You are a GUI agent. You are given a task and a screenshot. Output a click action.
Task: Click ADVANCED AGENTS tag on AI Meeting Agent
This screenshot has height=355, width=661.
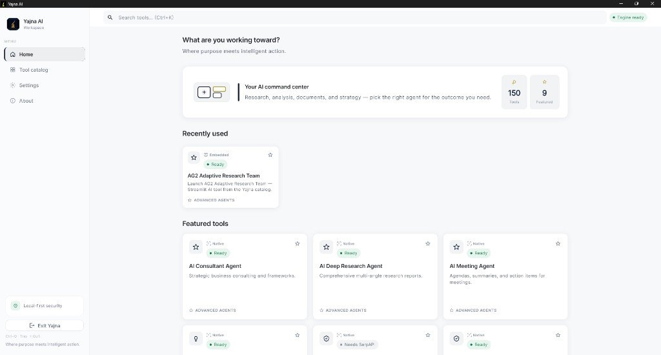click(473, 310)
